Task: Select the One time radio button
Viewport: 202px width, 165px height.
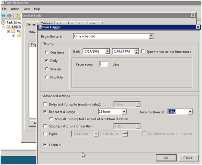Action: point(47,52)
